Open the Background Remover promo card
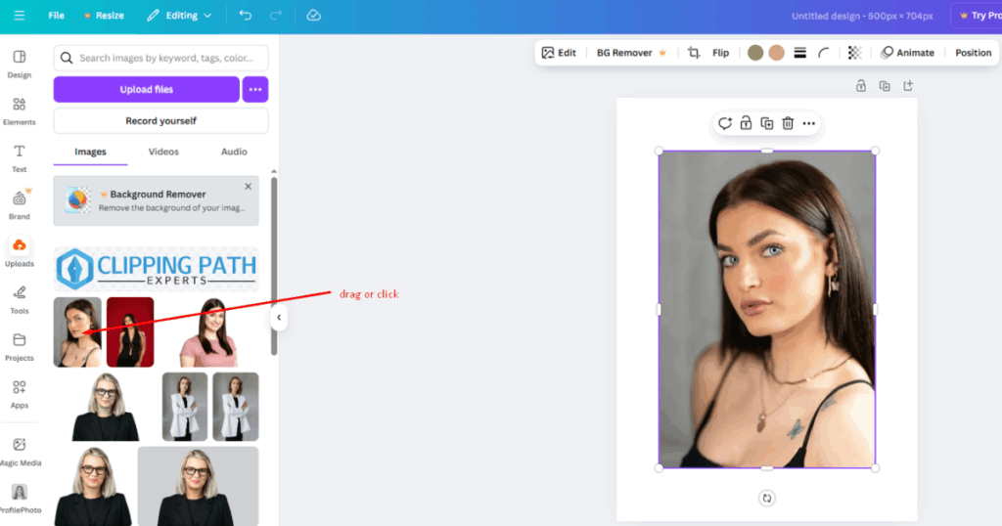Viewport: 1002px width, 526px height. coord(156,201)
